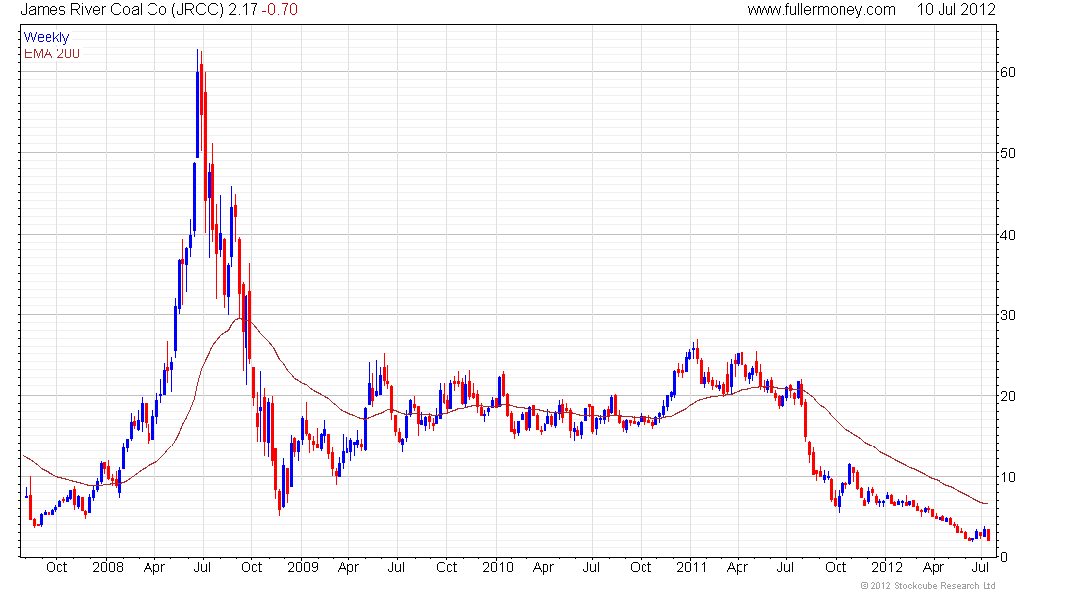The image size is (1089, 594).
Task: Click the 40 price axis label
Action: pos(1007,235)
